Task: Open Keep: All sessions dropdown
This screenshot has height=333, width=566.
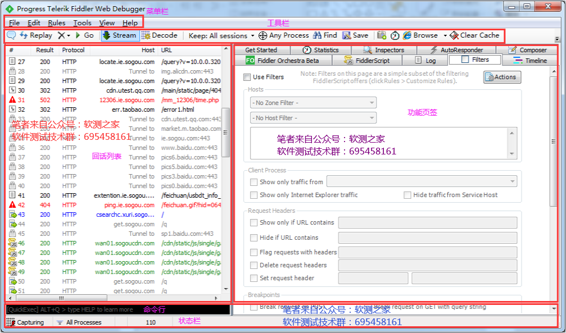Action: 221,36
